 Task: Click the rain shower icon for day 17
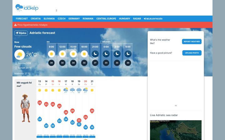tap(66, 90)
